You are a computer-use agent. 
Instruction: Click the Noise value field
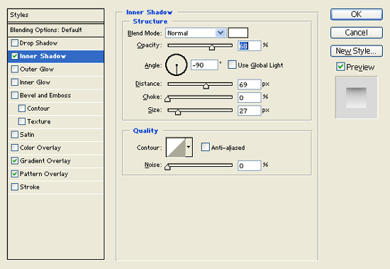tap(249, 165)
